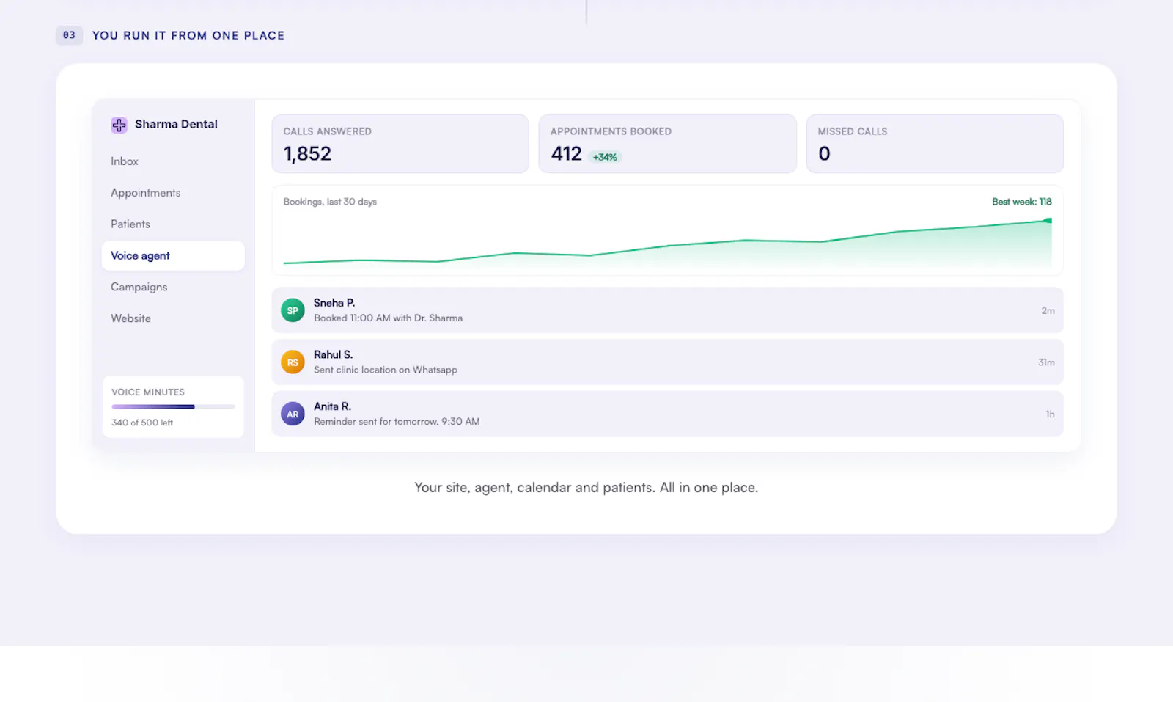
Task: Select the SP avatar for Sneha P.
Action: tap(293, 310)
